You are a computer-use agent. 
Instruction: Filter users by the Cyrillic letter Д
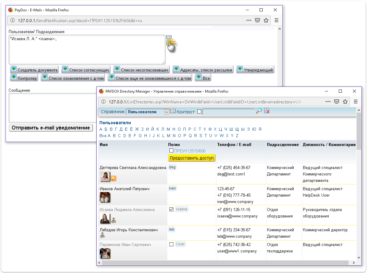(121, 129)
